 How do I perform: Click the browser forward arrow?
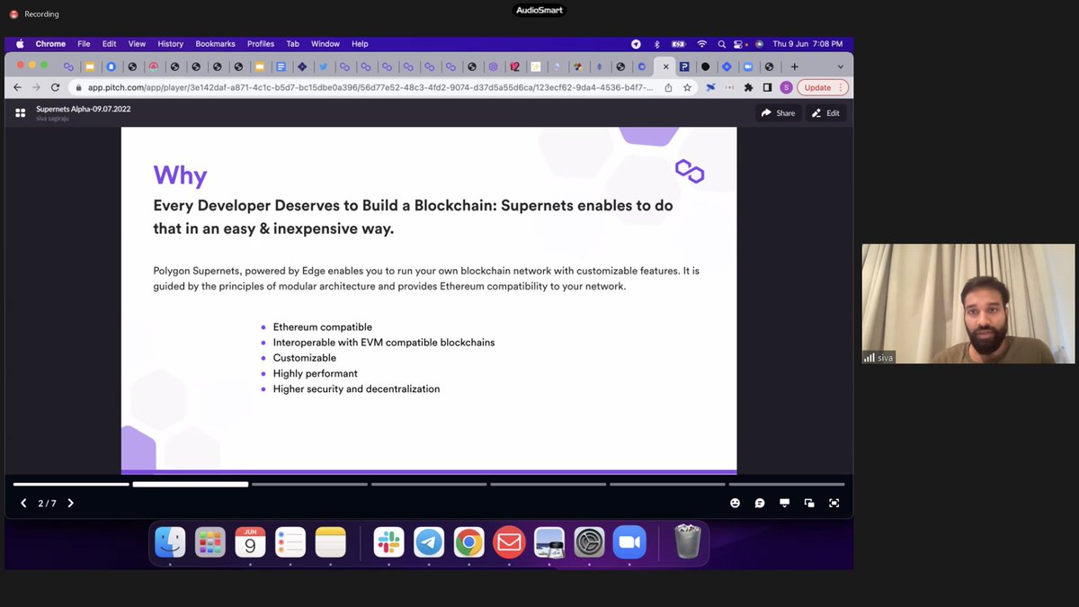tap(36, 87)
